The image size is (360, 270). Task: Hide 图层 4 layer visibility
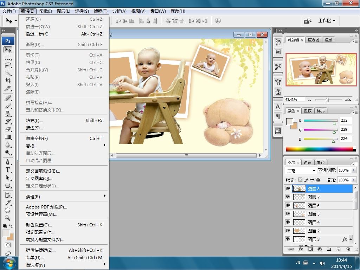point(288,222)
